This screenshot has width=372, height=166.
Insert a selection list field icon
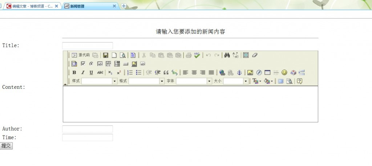click(x=117, y=64)
